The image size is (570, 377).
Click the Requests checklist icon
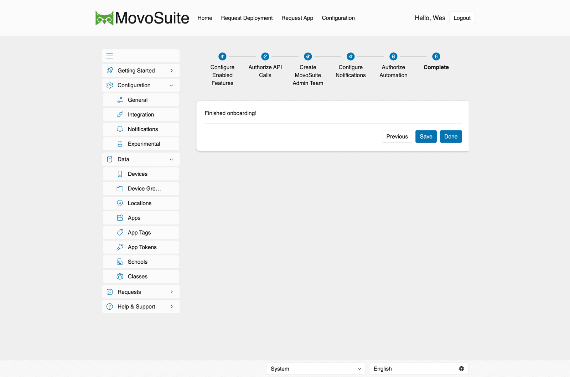coord(110,292)
